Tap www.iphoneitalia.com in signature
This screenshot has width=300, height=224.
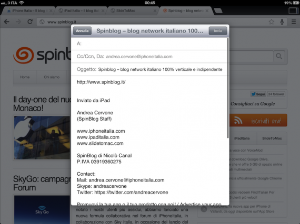[101, 131]
